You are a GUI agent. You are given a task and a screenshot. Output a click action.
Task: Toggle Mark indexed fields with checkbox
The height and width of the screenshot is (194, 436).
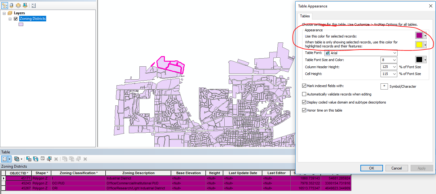click(x=304, y=86)
